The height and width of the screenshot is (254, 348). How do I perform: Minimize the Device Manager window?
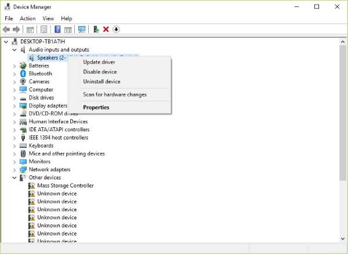296,7
